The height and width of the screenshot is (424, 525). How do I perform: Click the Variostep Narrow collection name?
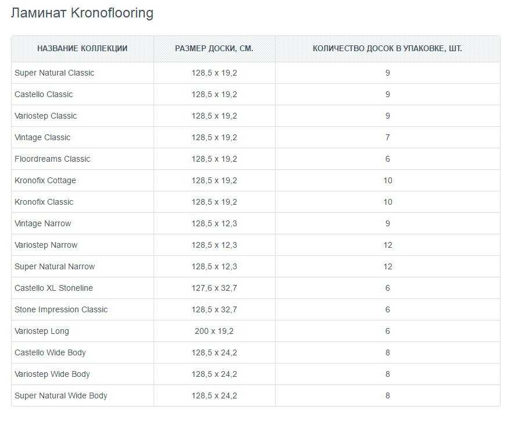tap(46, 245)
